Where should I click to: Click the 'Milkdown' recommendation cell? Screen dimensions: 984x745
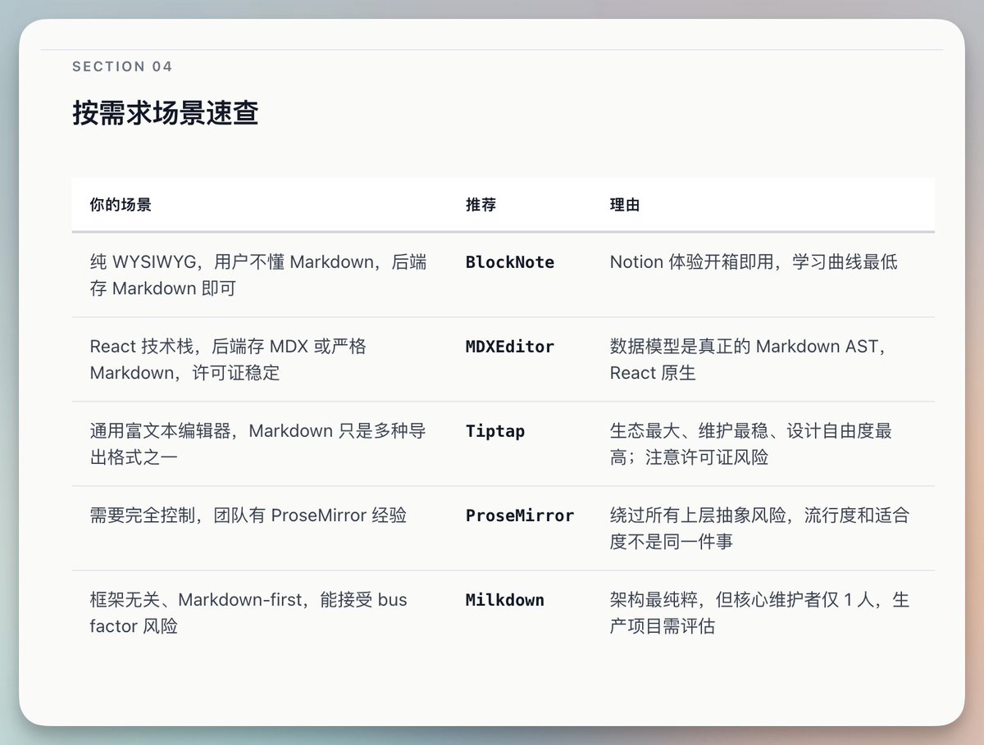[505, 600]
